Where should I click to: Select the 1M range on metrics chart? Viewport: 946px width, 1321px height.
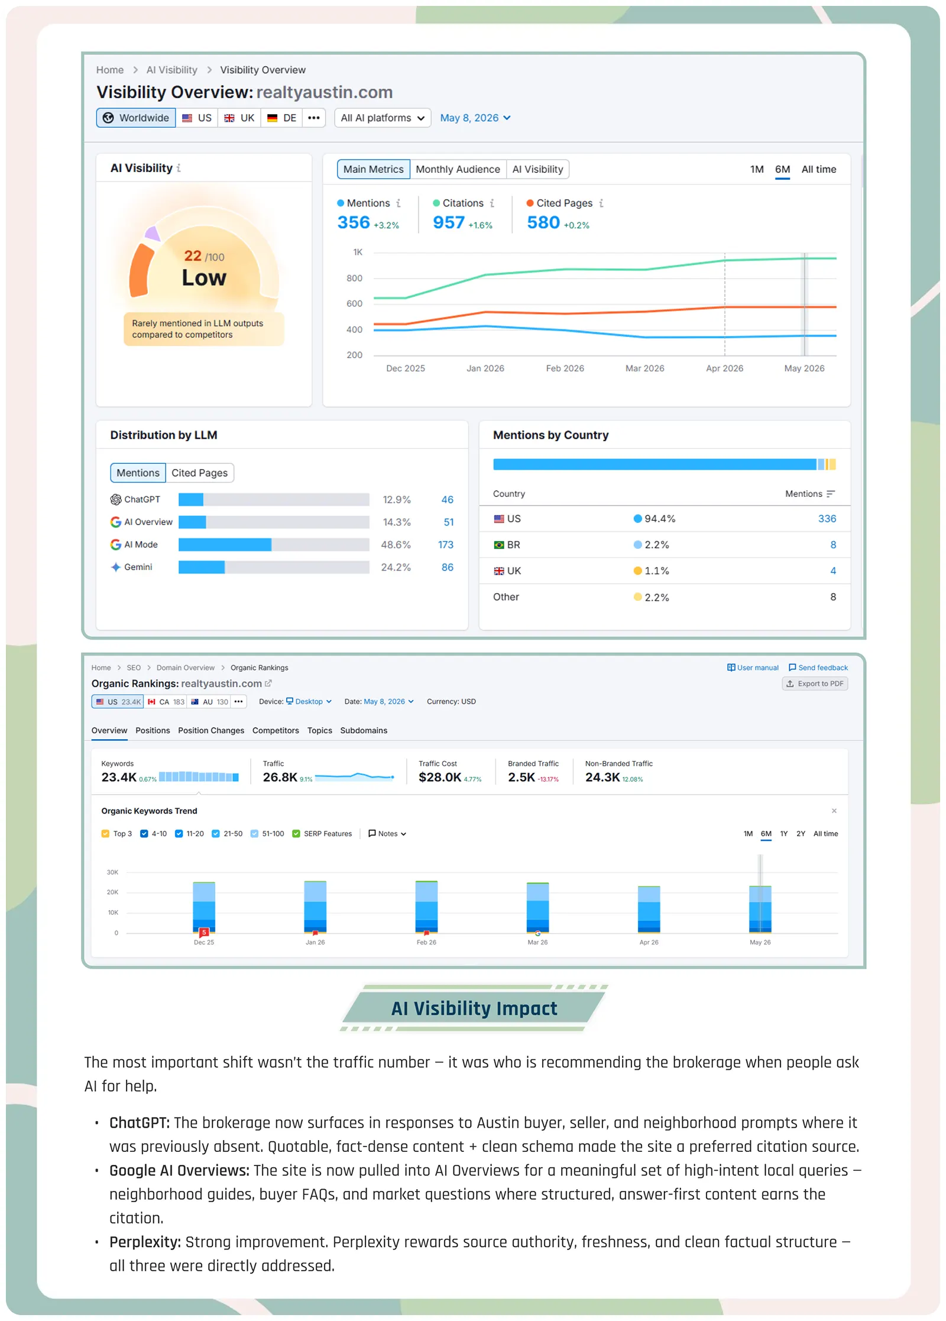[x=757, y=169]
